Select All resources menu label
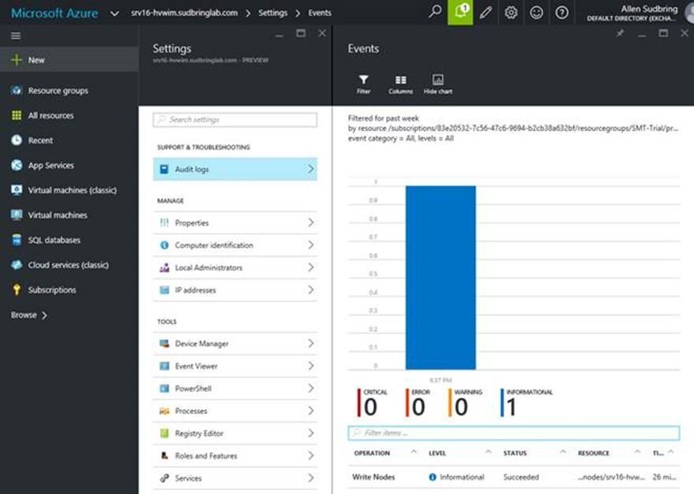The image size is (694, 494). point(51,116)
